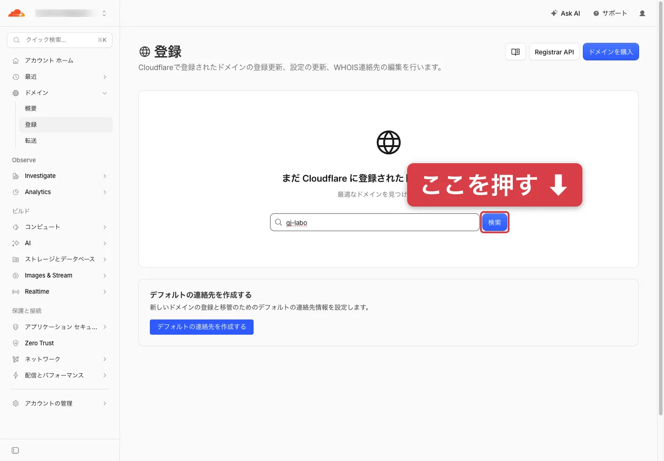Click the Analytics icon
This screenshot has width=664, height=461.
coord(16,192)
